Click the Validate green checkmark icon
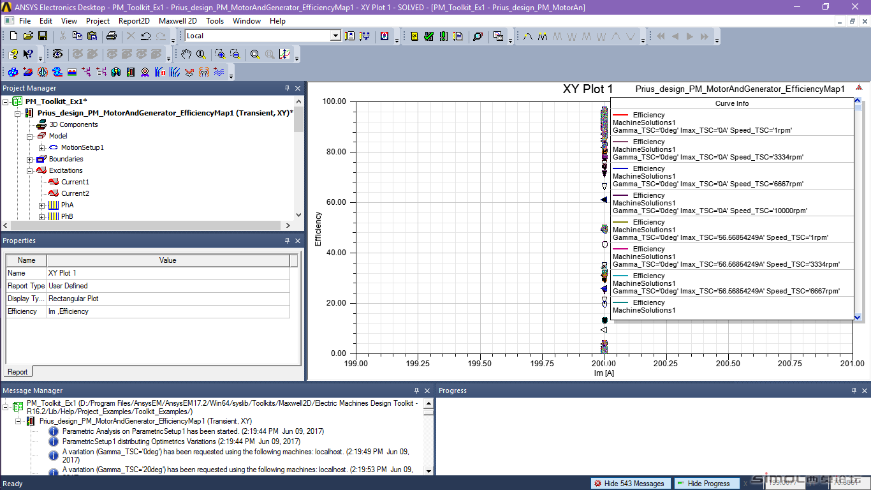 tap(429, 36)
